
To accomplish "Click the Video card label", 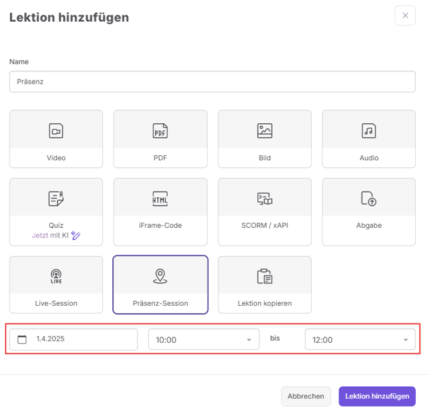I will click(x=56, y=158).
